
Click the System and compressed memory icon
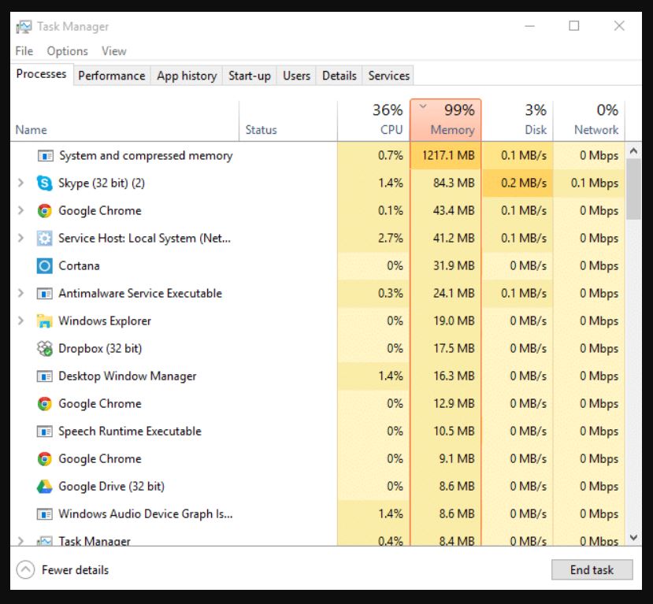pos(45,156)
